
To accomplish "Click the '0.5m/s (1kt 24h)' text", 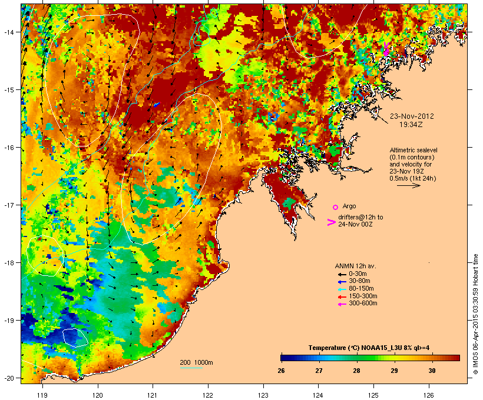I will tap(413, 178).
